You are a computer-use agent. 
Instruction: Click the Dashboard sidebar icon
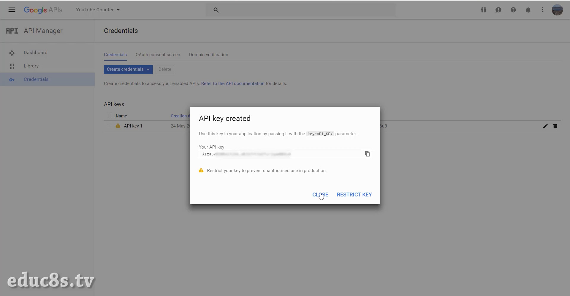tap(12, 53)
